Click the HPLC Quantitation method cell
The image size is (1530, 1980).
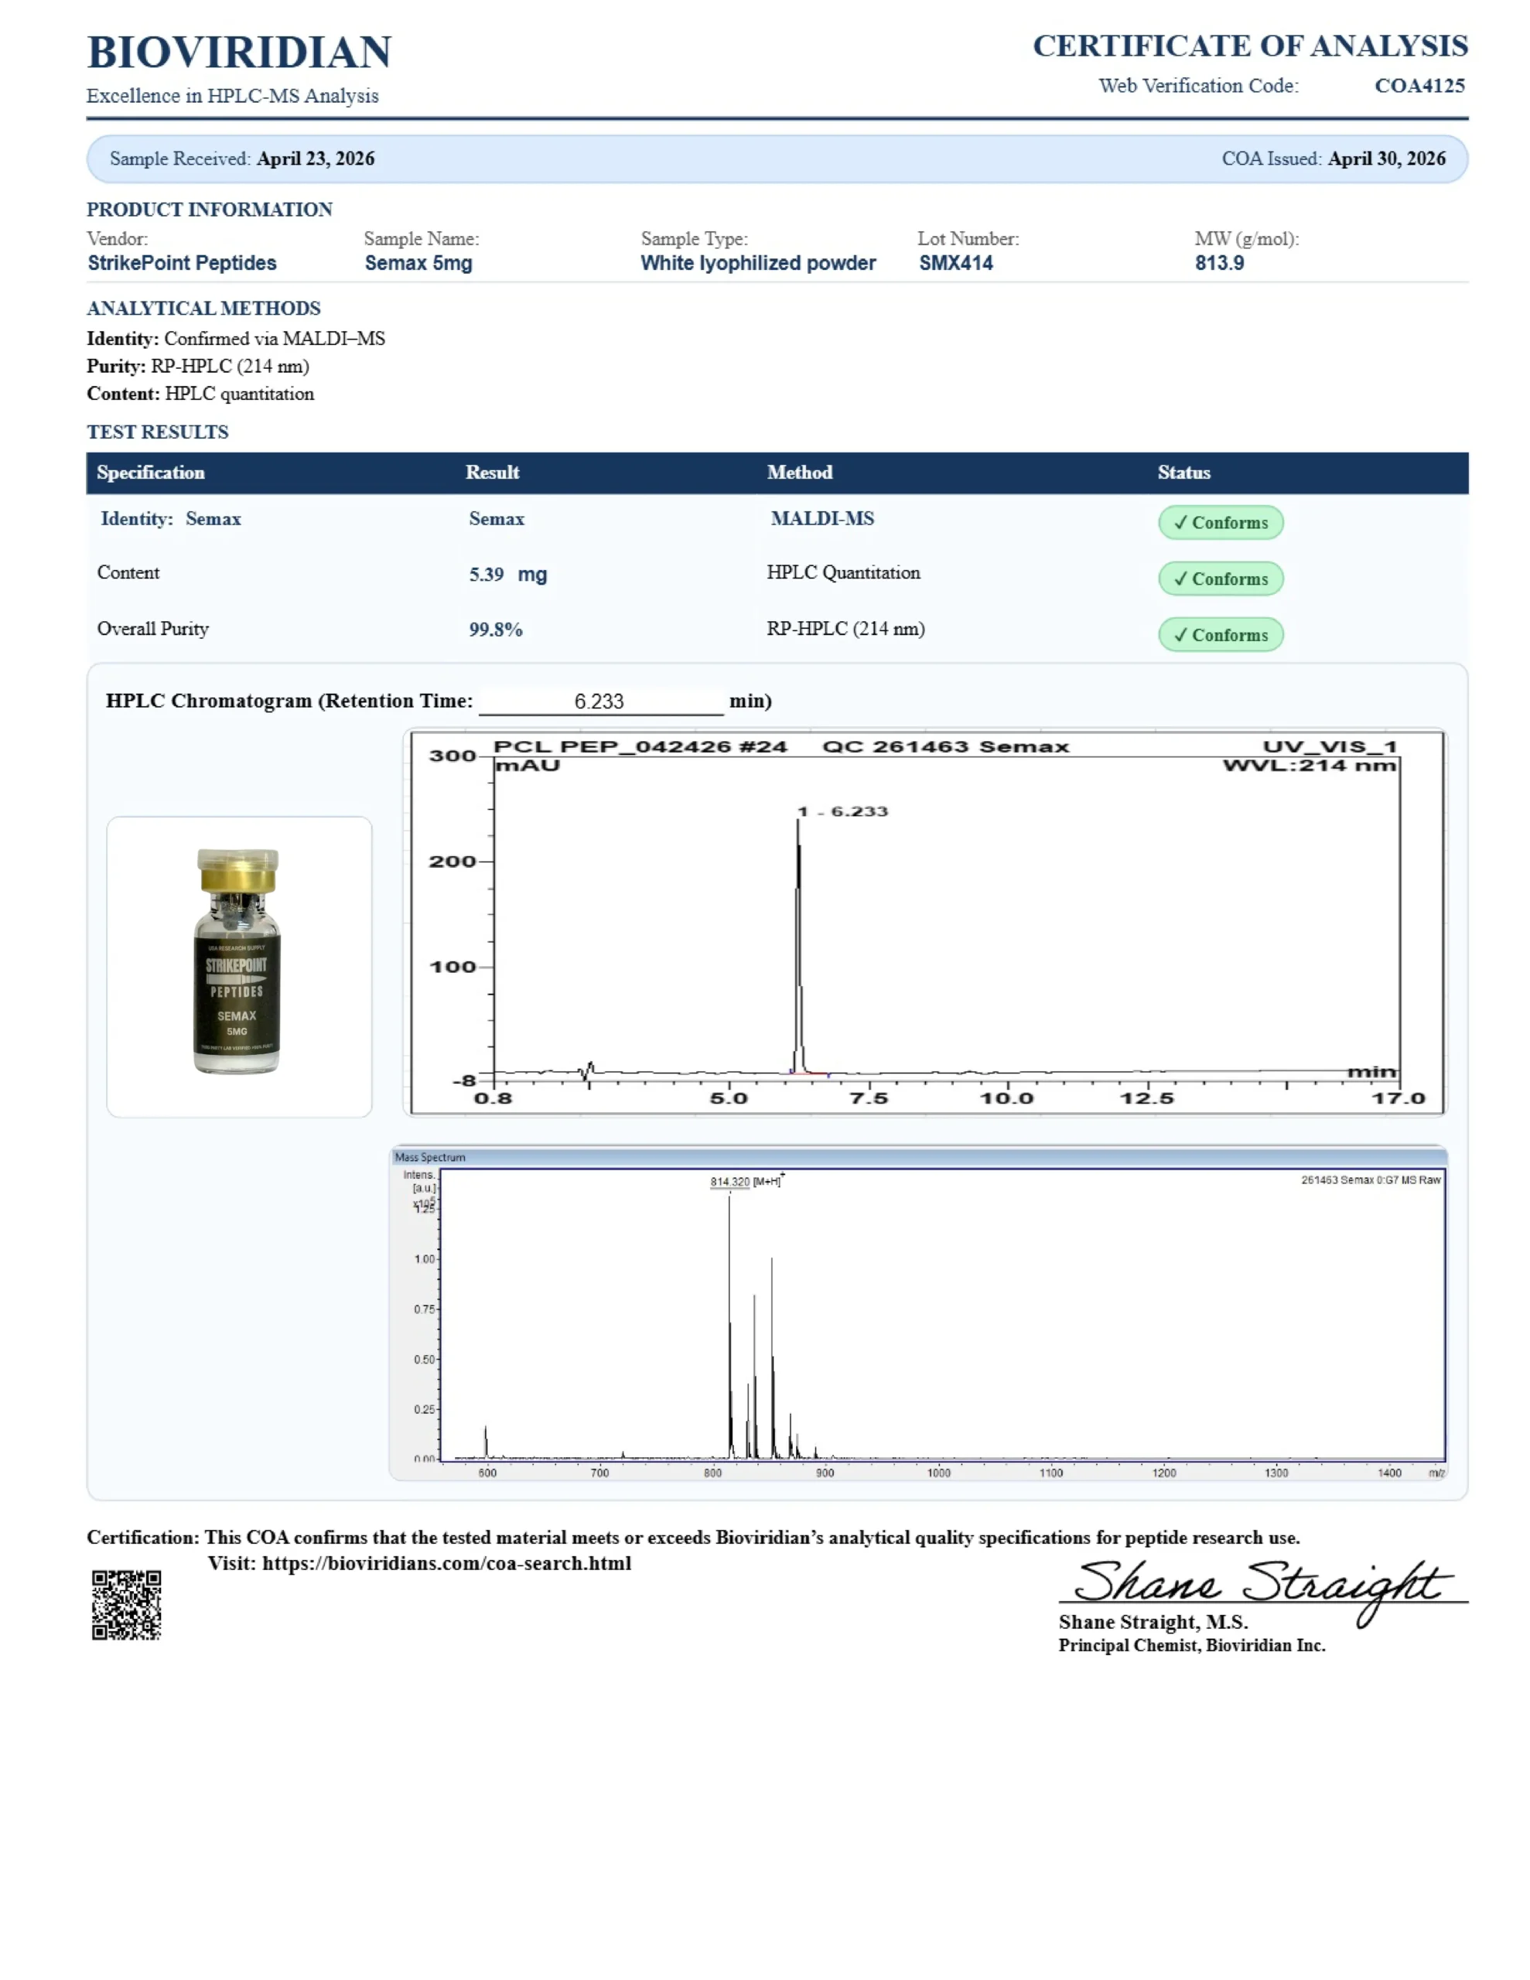843,572
